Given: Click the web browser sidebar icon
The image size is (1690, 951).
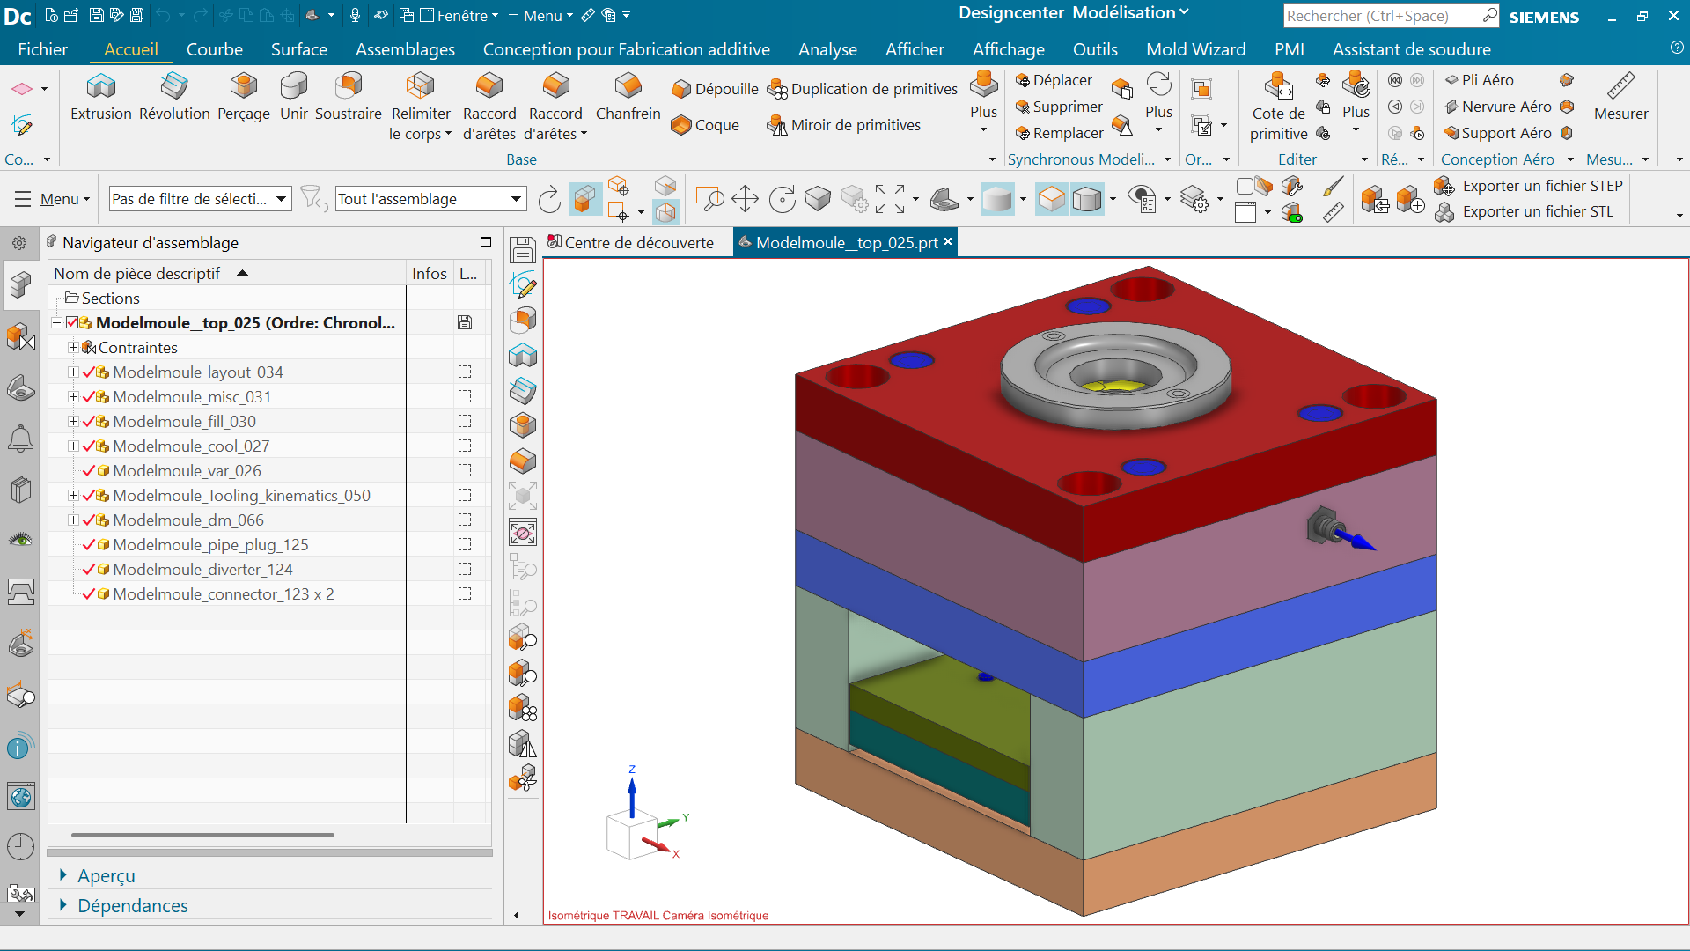Looking at the screenshot, I should pyautogui.click(x=20, y=797).
